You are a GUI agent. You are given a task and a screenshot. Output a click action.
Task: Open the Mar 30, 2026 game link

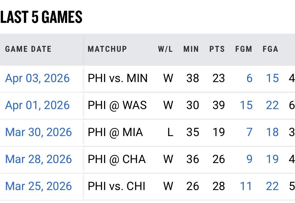pyautogui.click(x=38, y=132)
